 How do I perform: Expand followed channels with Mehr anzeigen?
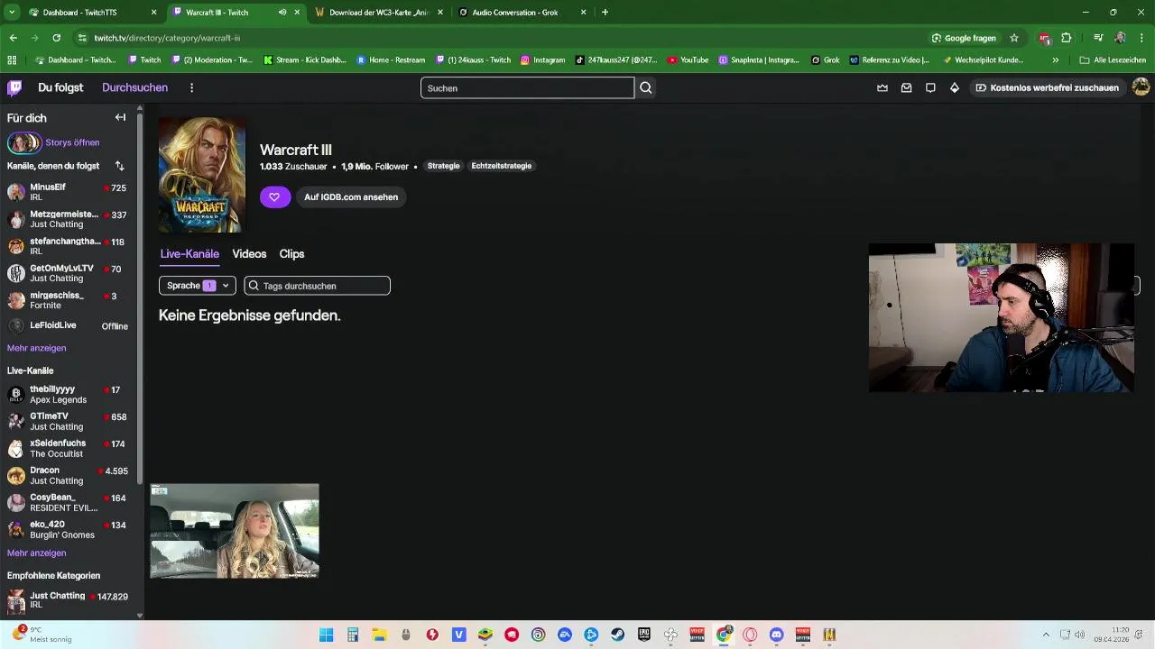tap(36, 348)
